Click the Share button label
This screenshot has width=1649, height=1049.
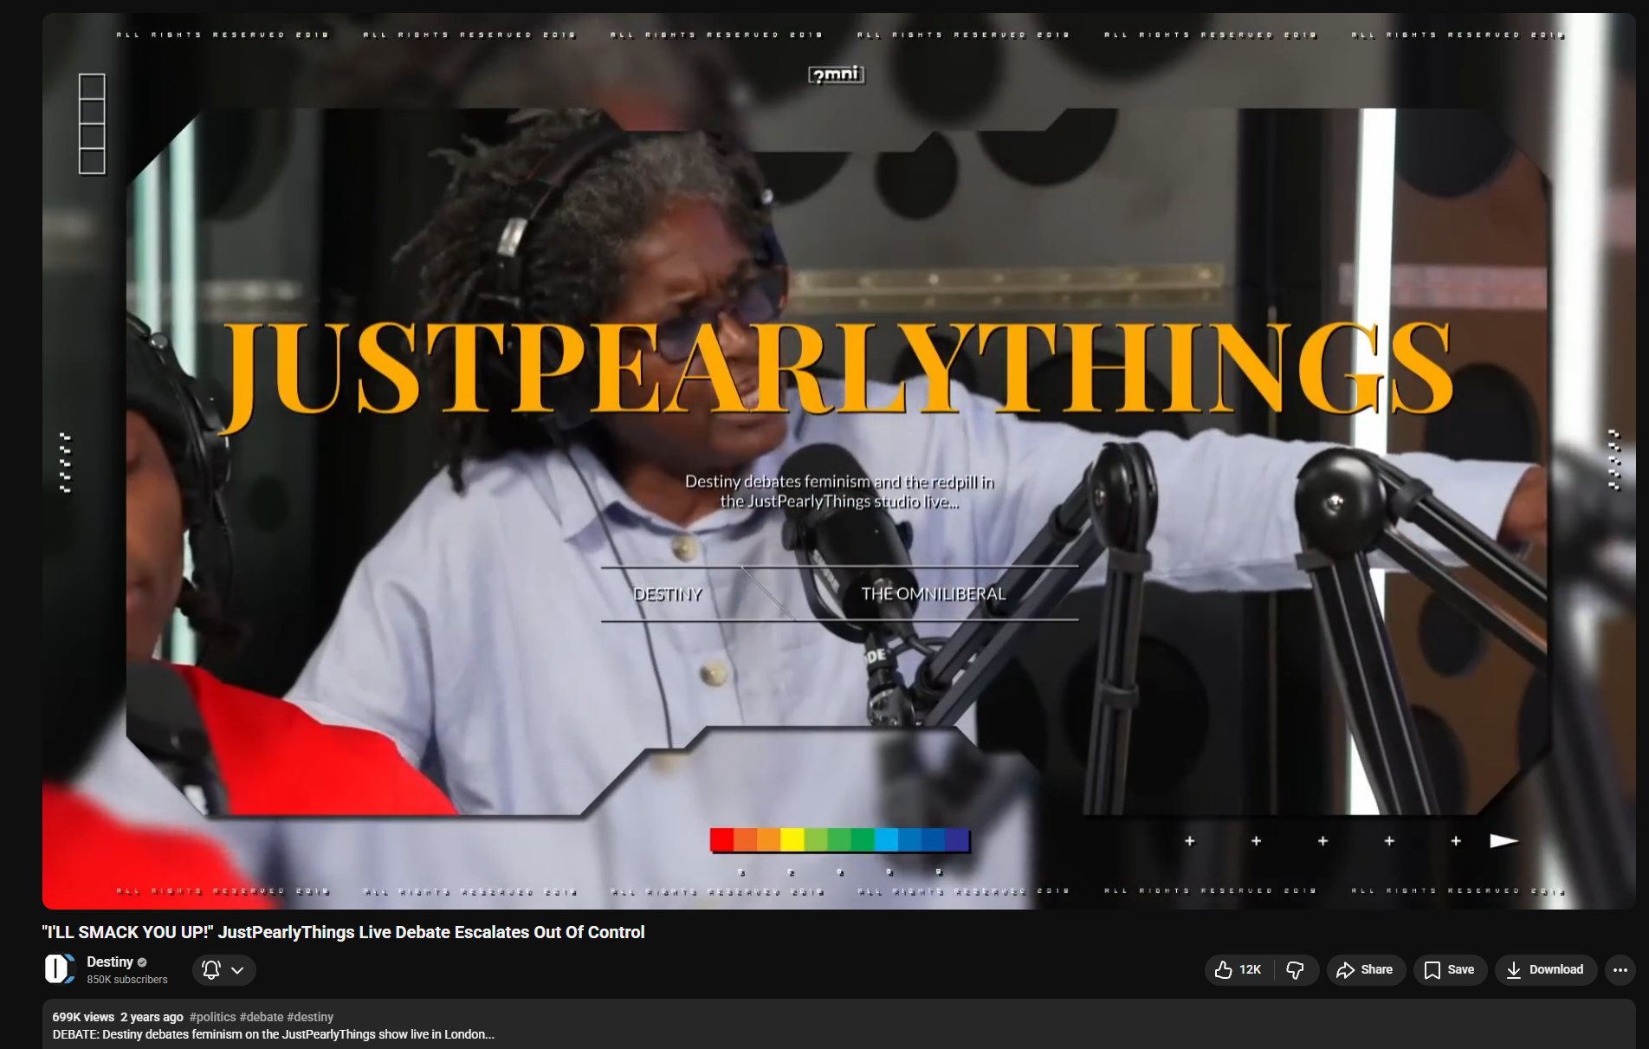(1376, 969)
